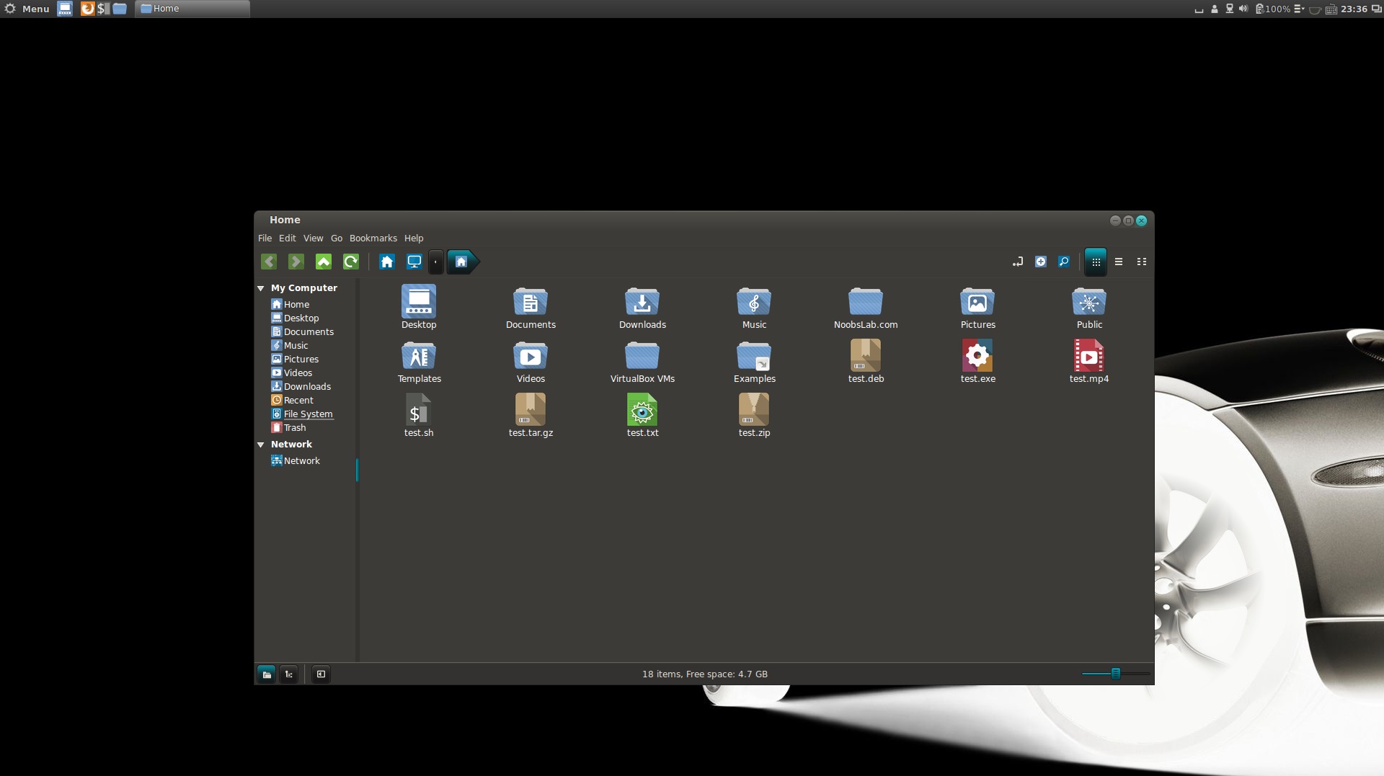Reload the current folder view
The height and width of the screenshot is (776, 1384).
351,262
